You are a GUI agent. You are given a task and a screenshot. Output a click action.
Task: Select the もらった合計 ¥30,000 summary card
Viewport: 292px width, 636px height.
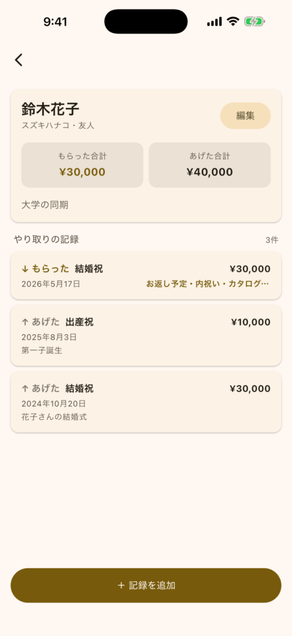(x=82, y=165)
